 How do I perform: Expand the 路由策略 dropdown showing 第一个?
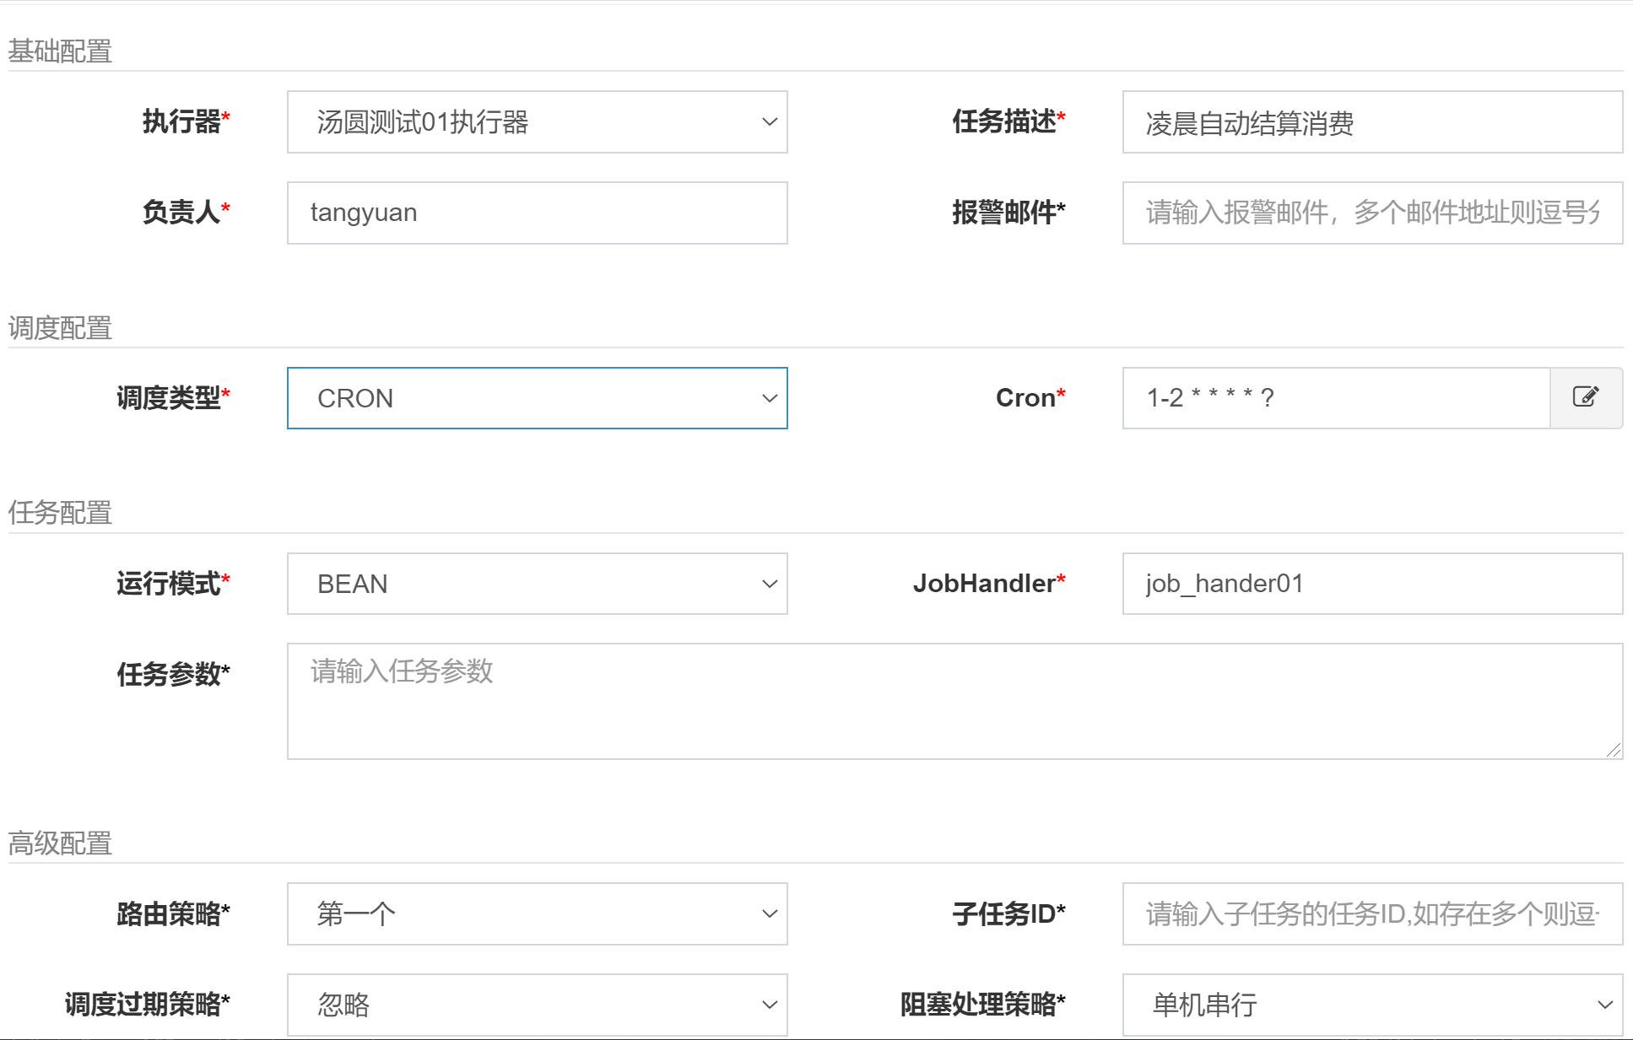(x=537, y=913)
